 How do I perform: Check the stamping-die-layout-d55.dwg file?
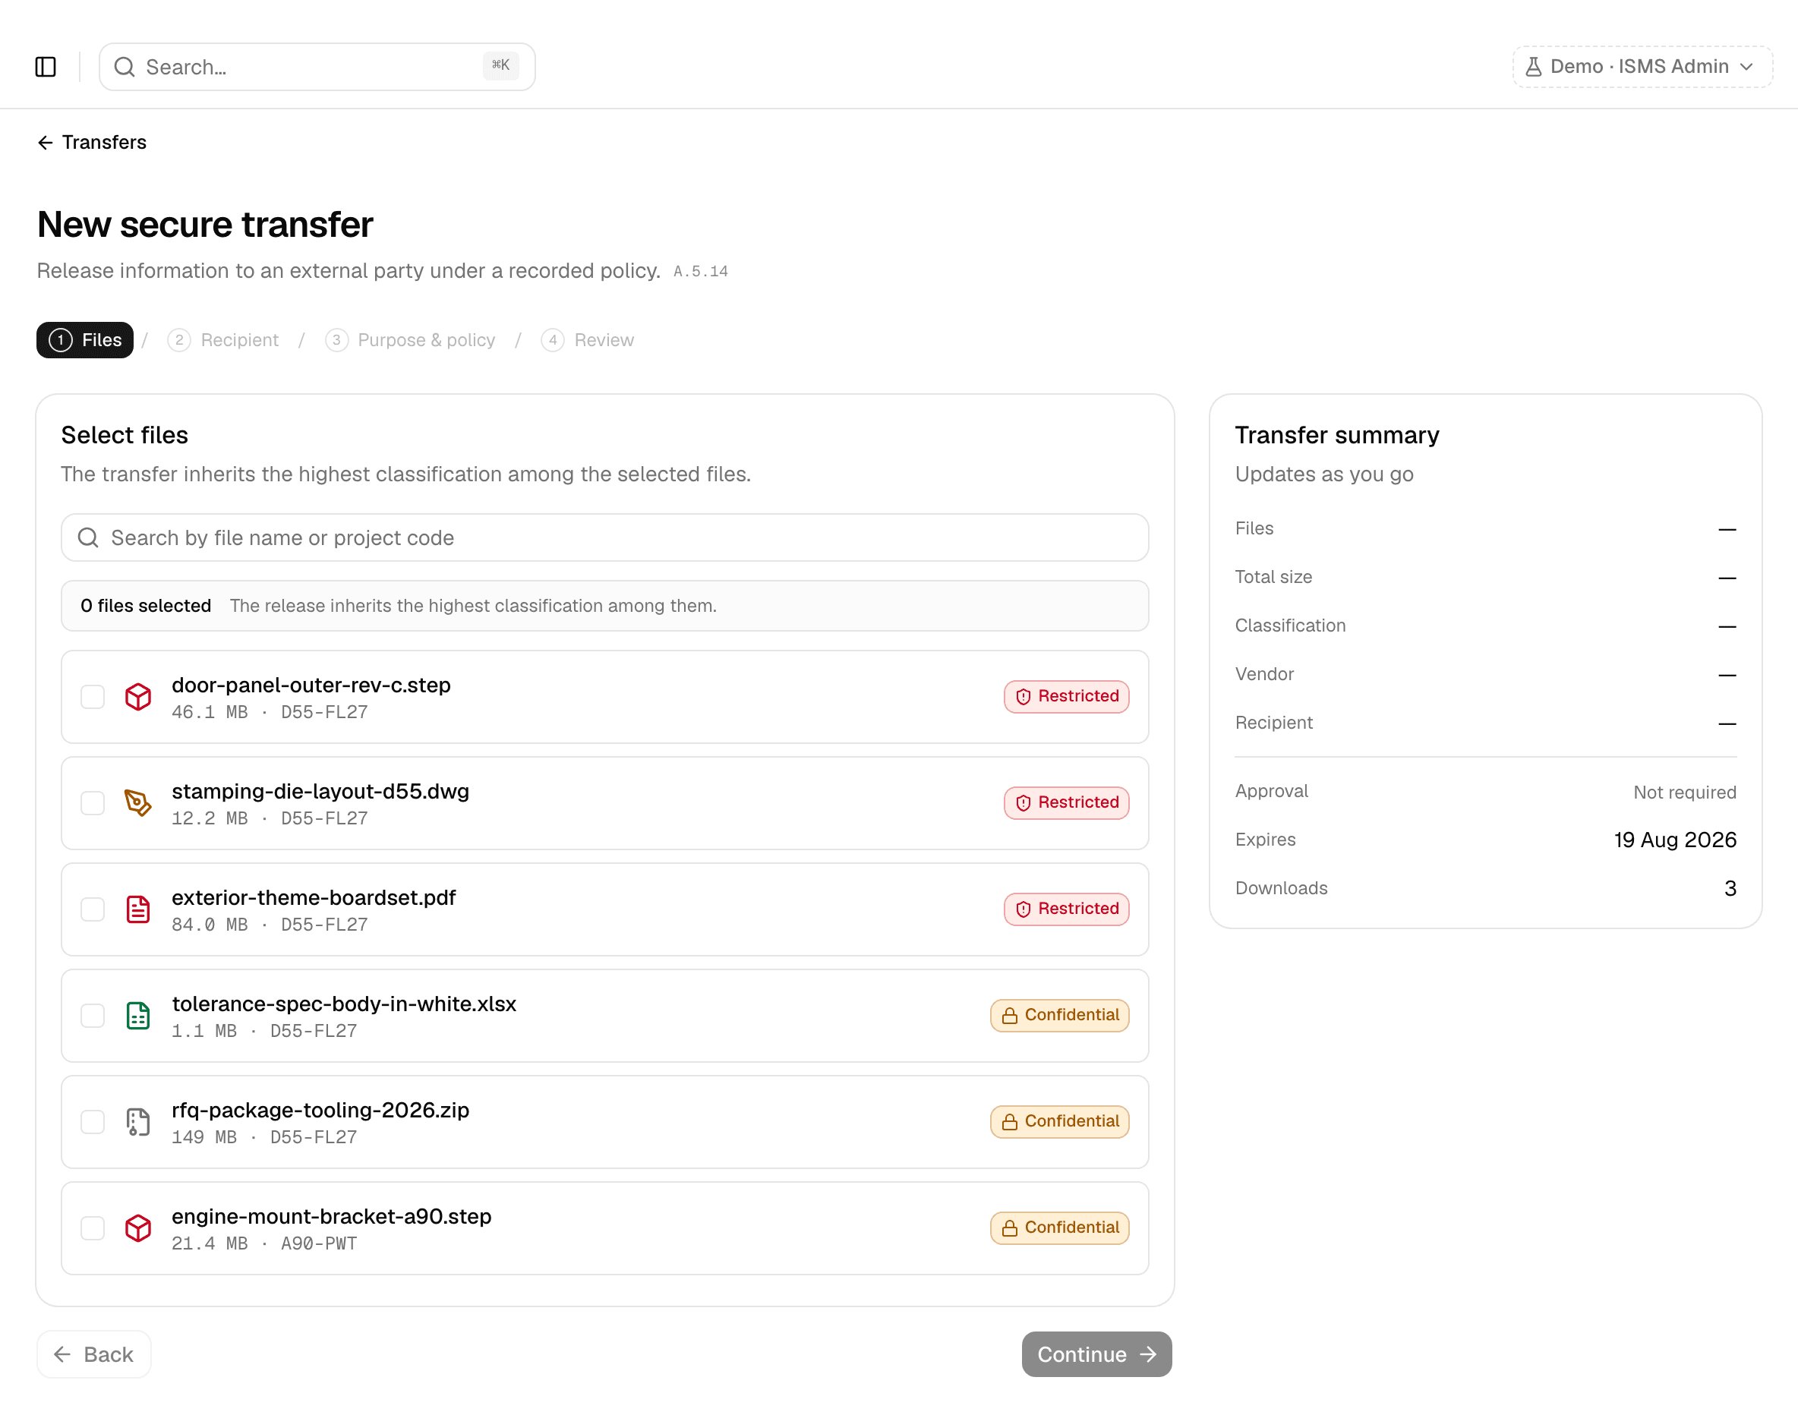coord(93,803)
